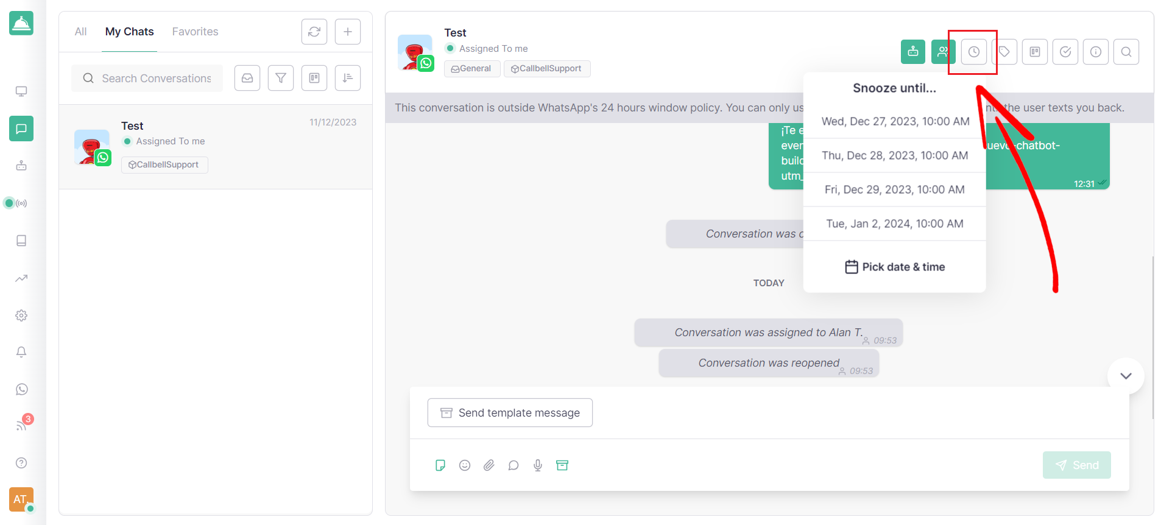Open the broadcast section in sidebar
This screenshot has width=1161, height=525.
tap(21, 203)
